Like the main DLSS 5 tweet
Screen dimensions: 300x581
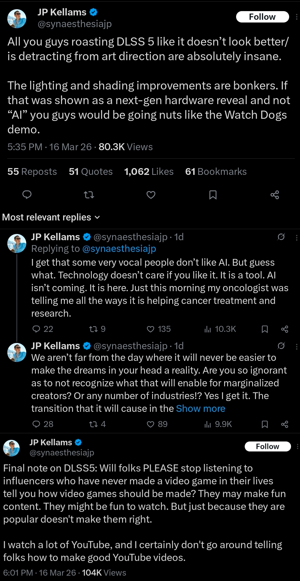tap(151, 195)
